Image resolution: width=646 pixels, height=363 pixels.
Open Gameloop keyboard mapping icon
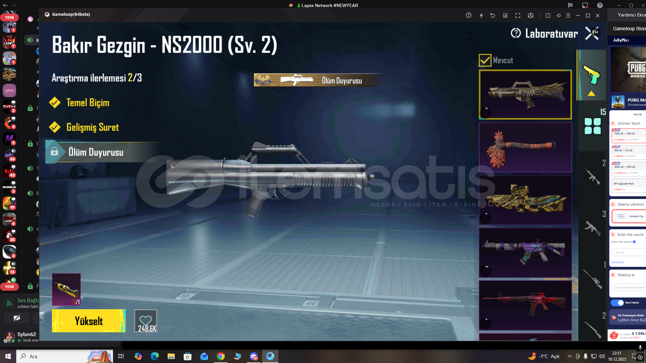pos(505,15)
